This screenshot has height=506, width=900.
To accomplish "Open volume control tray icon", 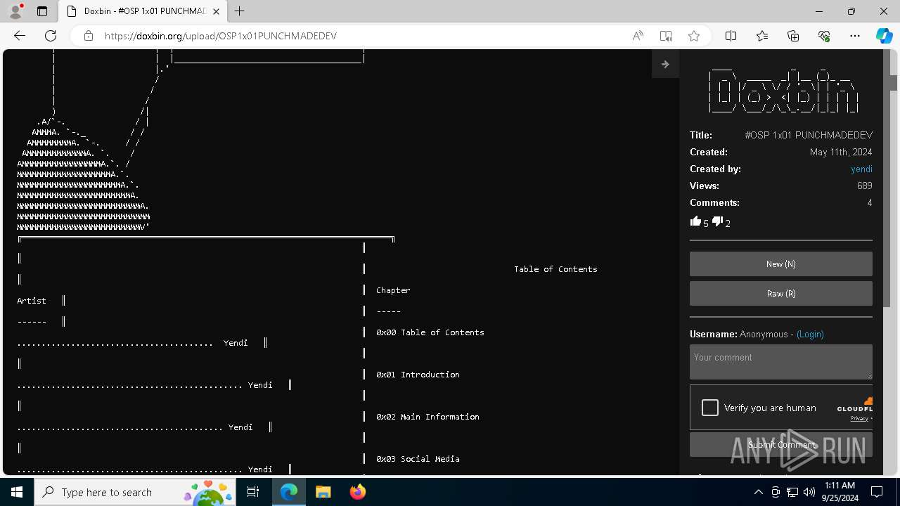I will [809, 492].
